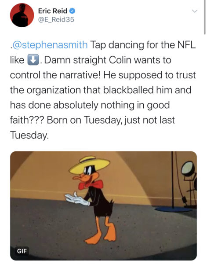Click the GIF badge label
The width and height of the screenshot is (207, 264).
coord(22,251)
